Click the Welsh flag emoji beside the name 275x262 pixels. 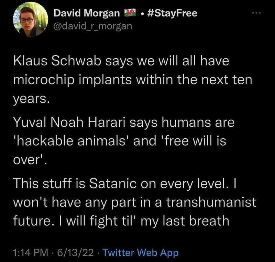130,13
